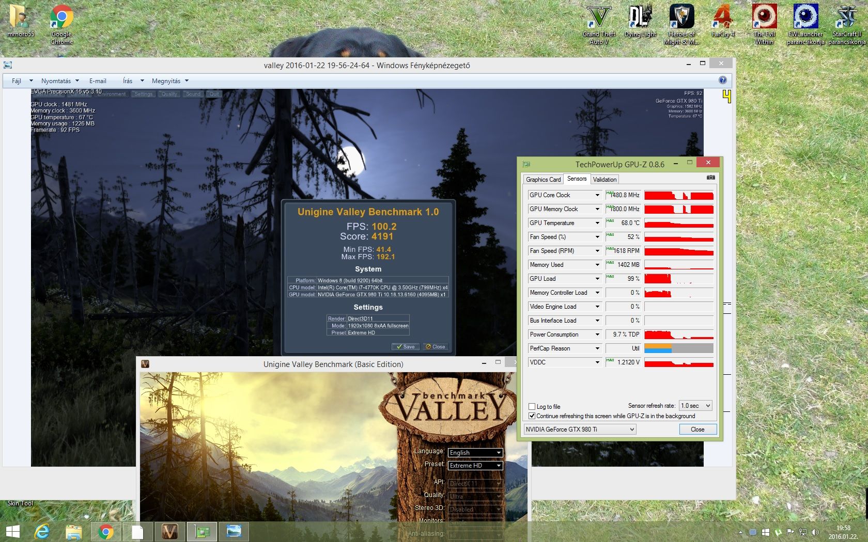This screenshot has height=542, width=868.
Task: Switch to Validation tab in GPU-Z
Action: [605, 180]
